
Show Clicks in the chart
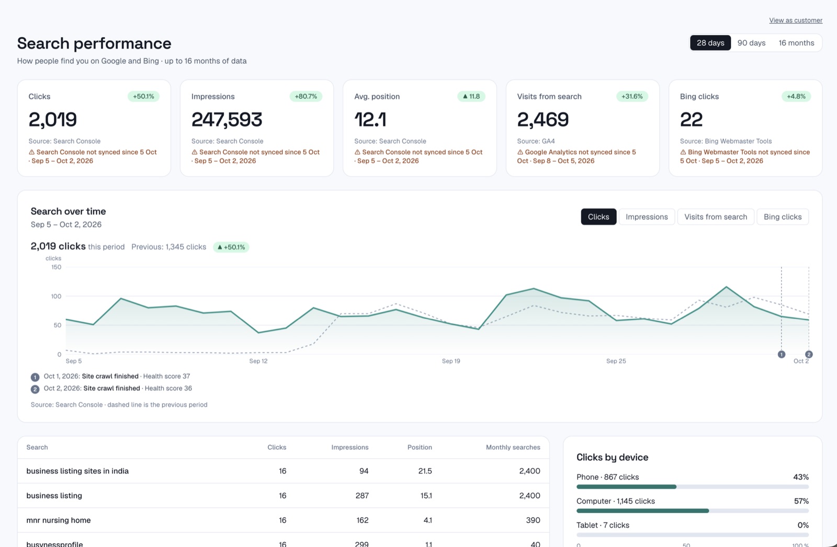pos(598,217)
